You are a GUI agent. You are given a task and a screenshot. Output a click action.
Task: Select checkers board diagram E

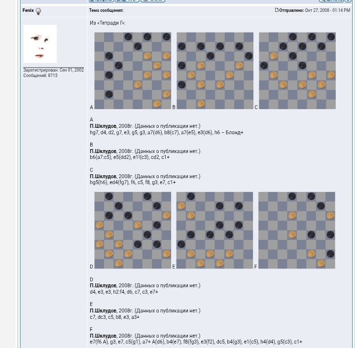pyautogui.click(x=214, y=230)
